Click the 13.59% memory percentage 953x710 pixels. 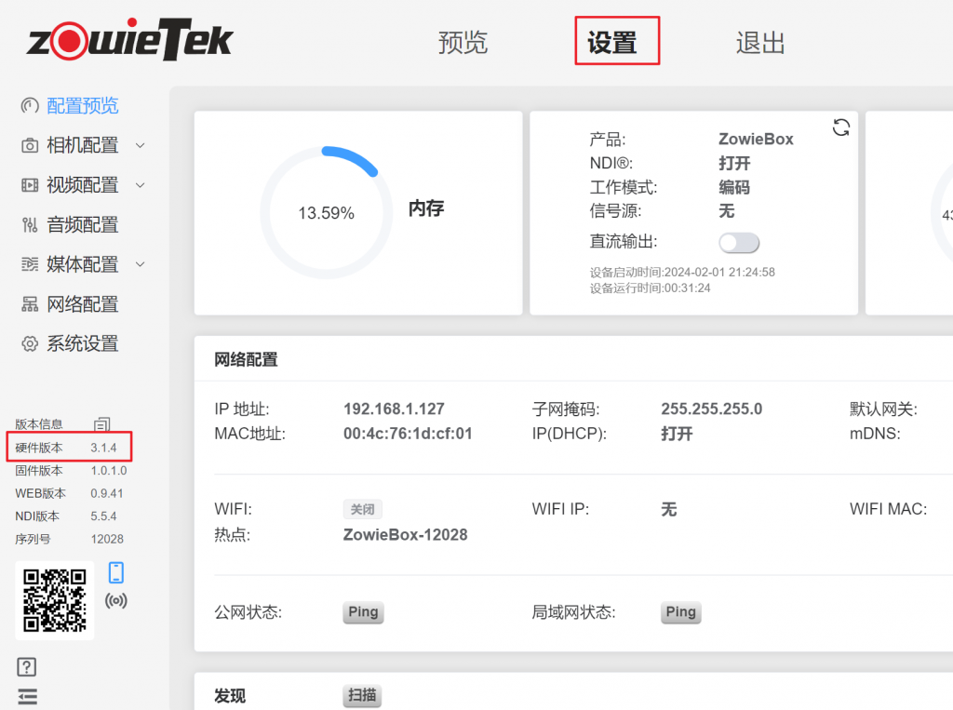(327, 213)
